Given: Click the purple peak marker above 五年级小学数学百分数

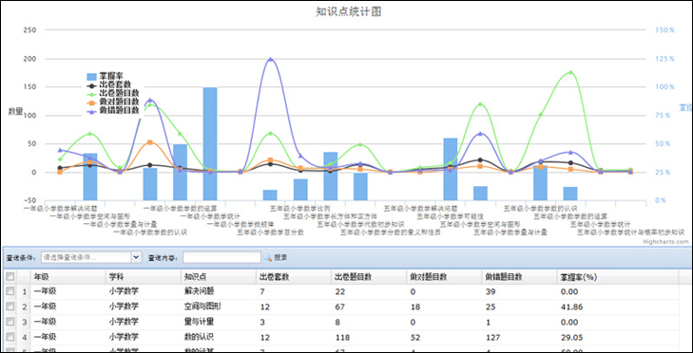Looking at the screenshot, I should click(x=271, y=59).
